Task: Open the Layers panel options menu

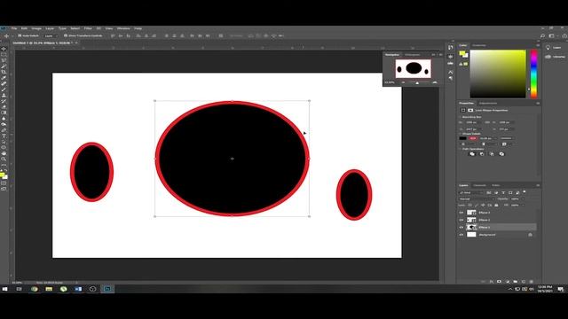Action: coord(538,185)
